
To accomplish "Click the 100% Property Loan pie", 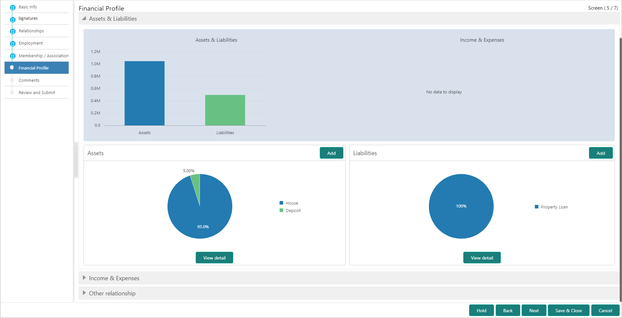I will click(461, 207).
